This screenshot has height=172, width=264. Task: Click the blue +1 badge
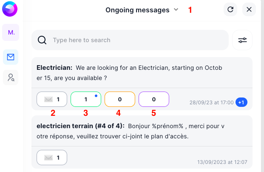pos(241,102)
